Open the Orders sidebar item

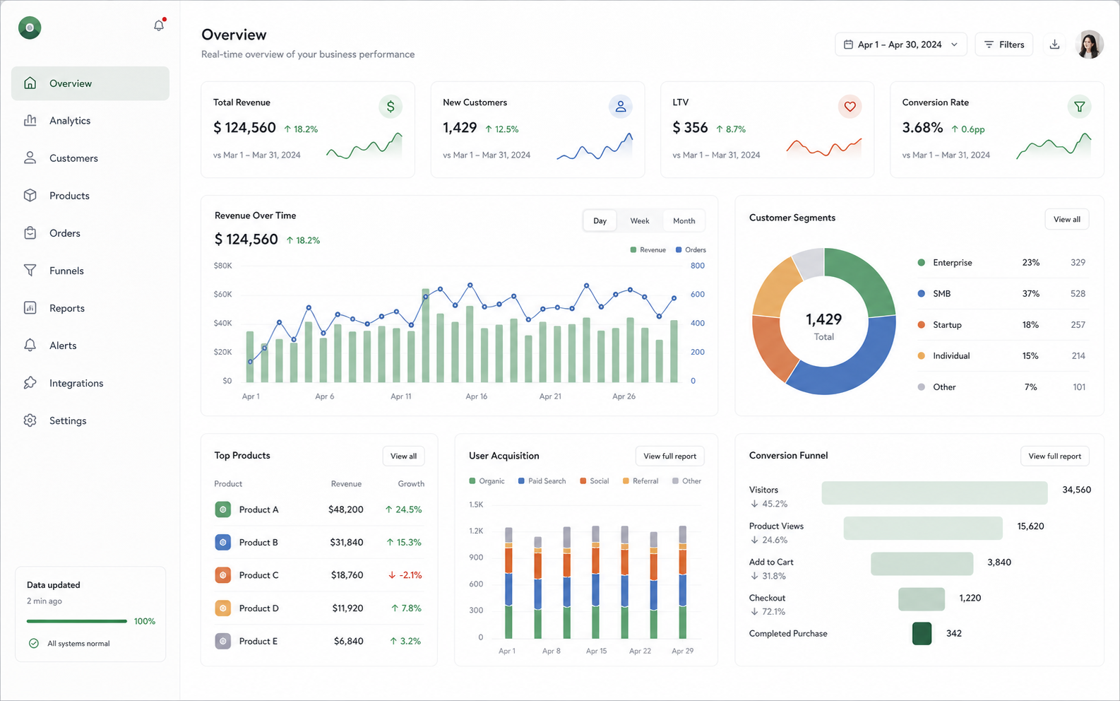90,233
